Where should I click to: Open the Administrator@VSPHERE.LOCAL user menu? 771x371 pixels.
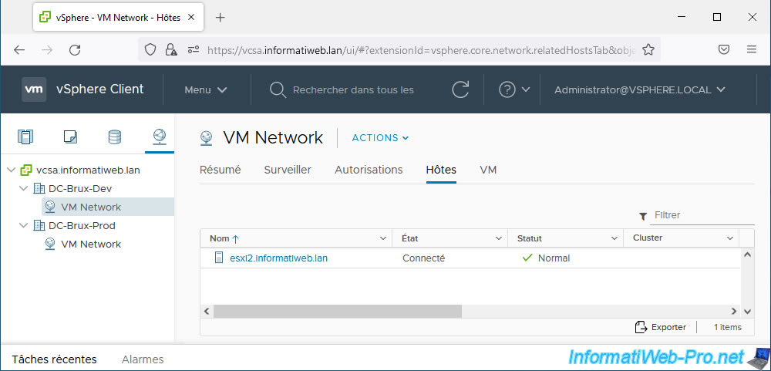(x=640, y=89)
